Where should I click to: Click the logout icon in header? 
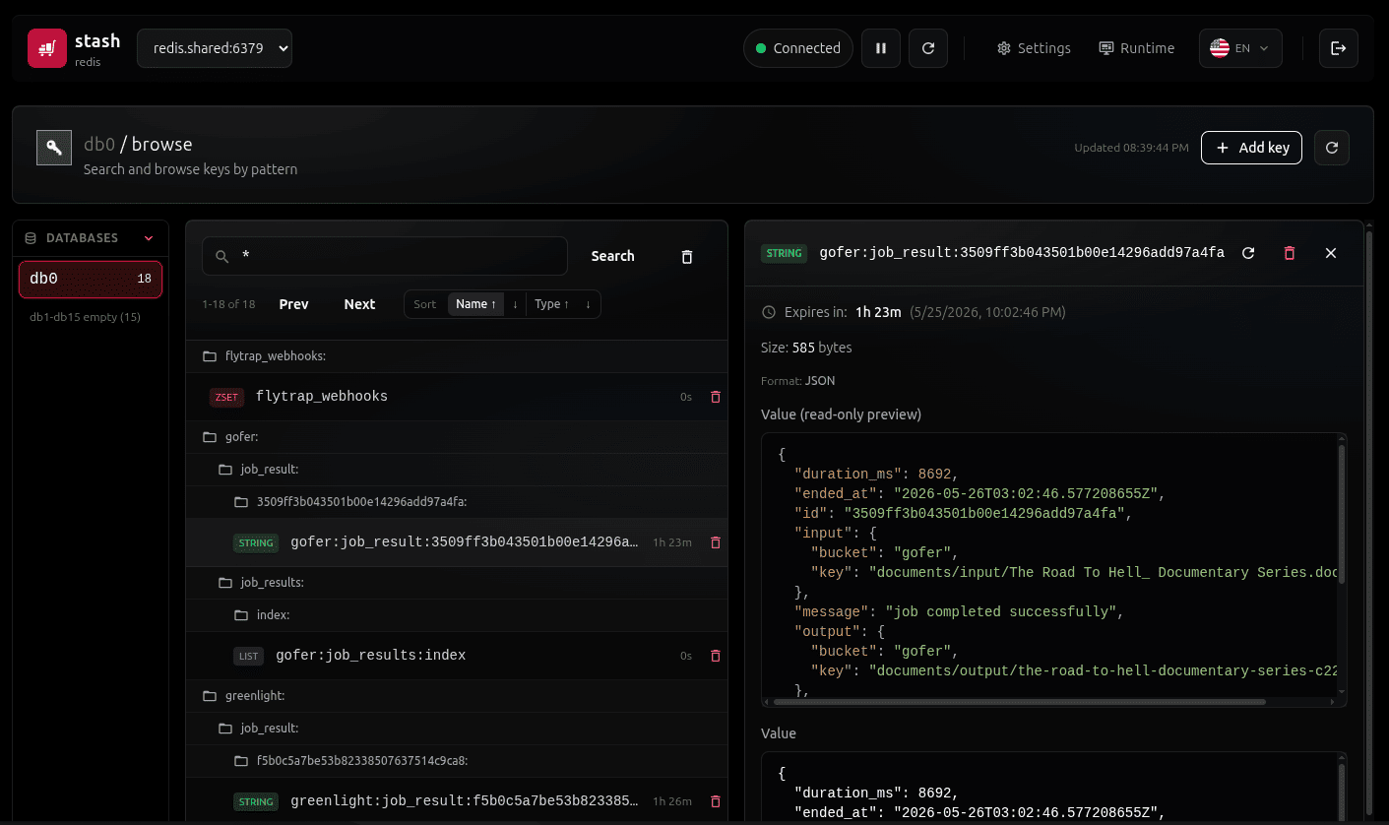[x=1339, y=48]
